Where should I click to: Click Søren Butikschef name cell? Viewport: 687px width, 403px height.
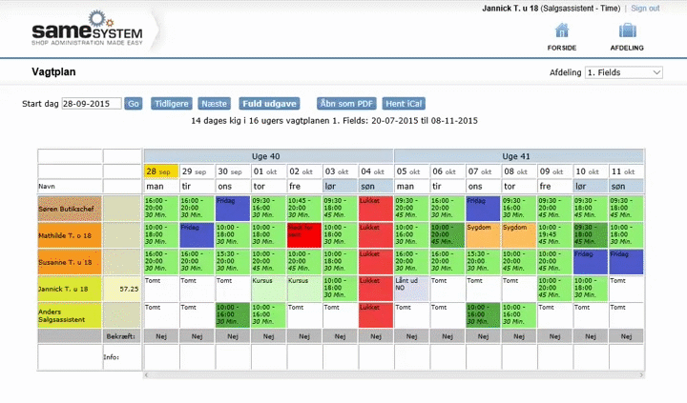70,208
